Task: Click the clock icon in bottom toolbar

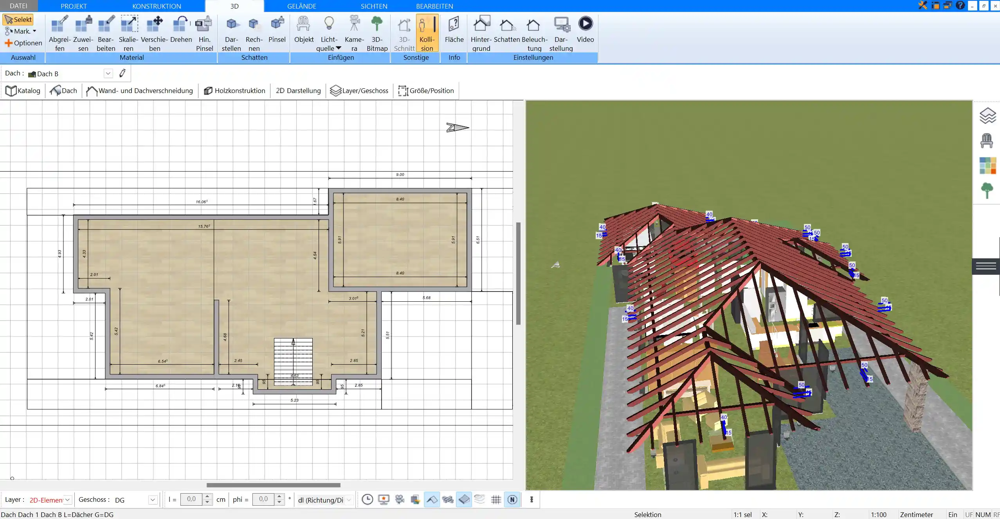Action: pyautogui.click(x=367, y=499)
